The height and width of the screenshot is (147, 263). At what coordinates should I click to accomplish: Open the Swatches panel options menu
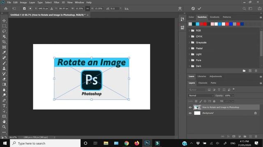261,17
